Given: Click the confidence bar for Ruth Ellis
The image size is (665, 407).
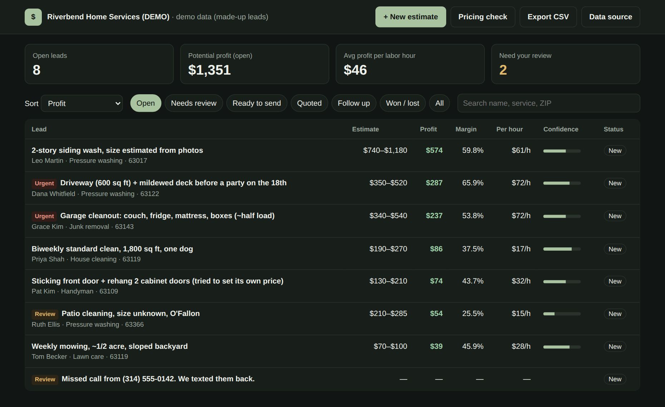Looking at the screenshot, I should click(x=562, y=314).
